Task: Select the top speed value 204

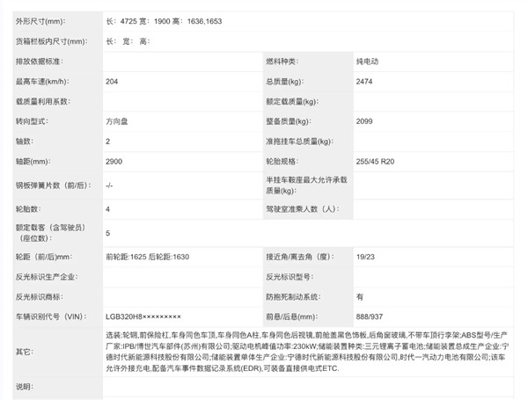Action: pos(112,82)
